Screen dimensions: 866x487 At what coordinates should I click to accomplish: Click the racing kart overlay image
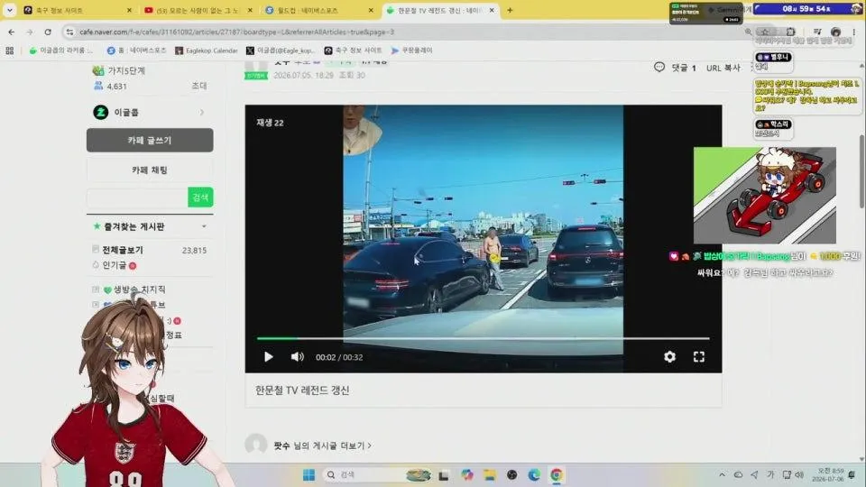[765, 195]
